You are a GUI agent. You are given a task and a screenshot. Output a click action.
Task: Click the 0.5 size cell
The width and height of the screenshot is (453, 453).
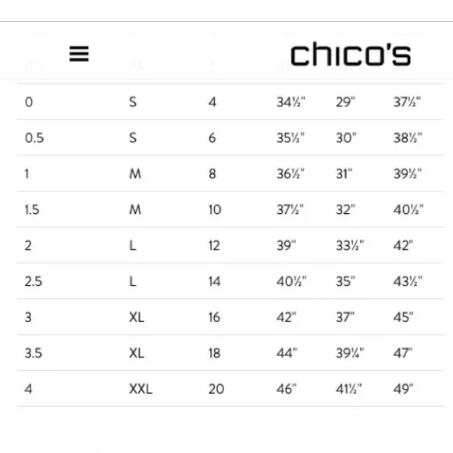coord(34,137)
